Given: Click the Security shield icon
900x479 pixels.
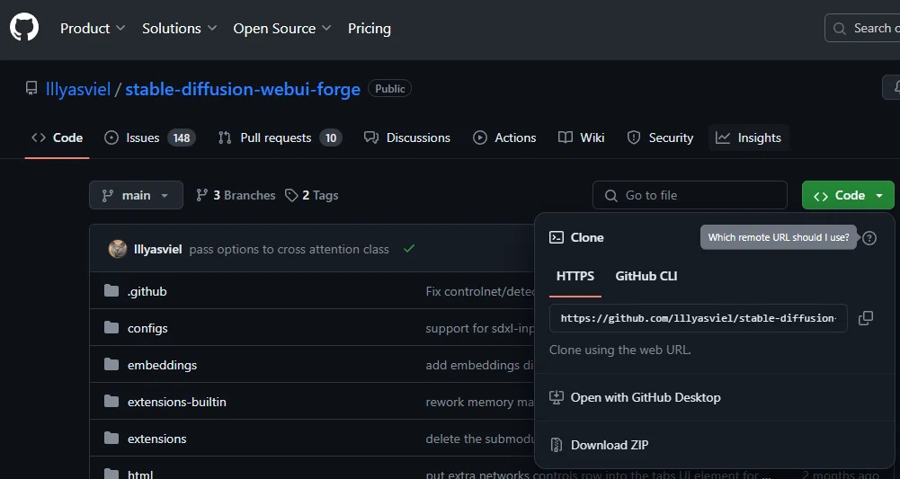Looking at the screenshot, I should point(634,137).
